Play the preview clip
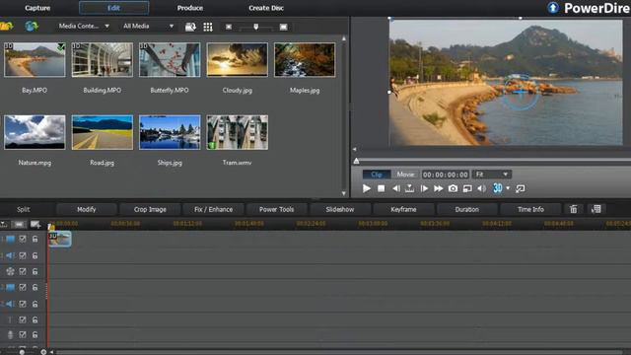 pos(366,188)
